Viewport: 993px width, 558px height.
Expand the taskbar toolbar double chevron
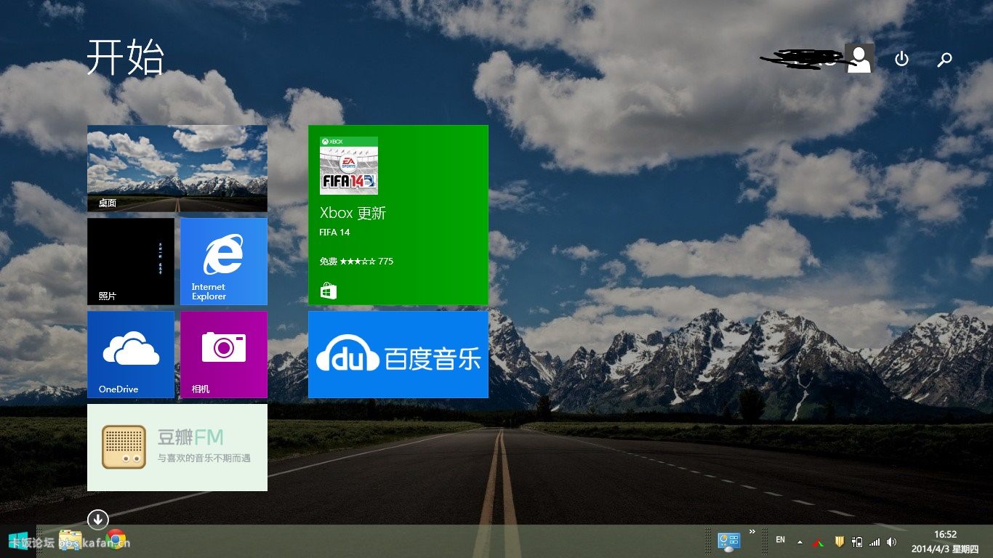[752, 532]
